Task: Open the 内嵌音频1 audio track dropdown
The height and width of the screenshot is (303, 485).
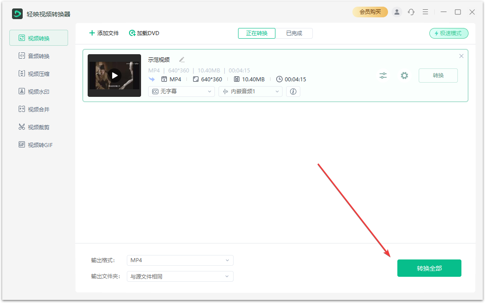Action: pos(250,92)
